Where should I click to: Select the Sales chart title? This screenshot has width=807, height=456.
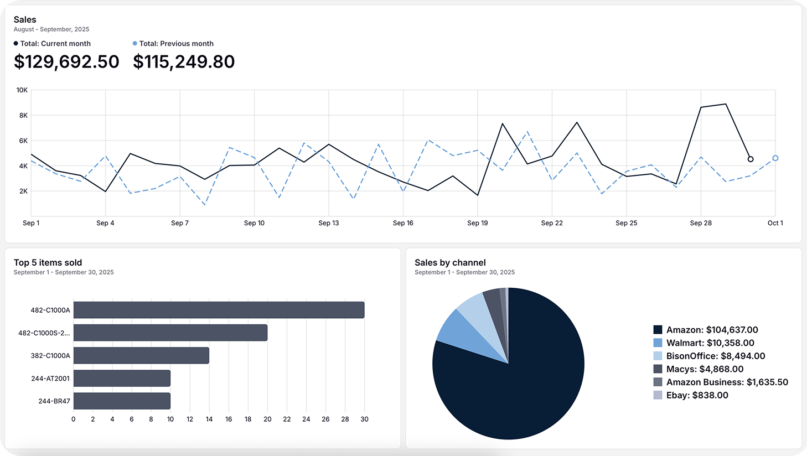click(x=25, y=19)
